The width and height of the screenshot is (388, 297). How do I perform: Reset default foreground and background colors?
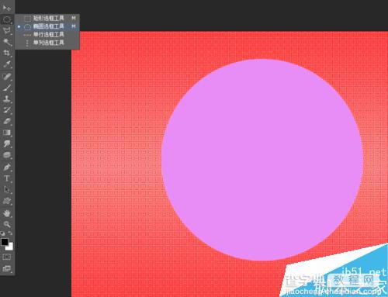(2, 233)
